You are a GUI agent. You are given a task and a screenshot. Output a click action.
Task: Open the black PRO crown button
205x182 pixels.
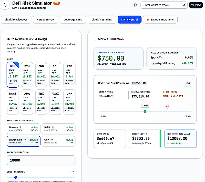point(196,5)
